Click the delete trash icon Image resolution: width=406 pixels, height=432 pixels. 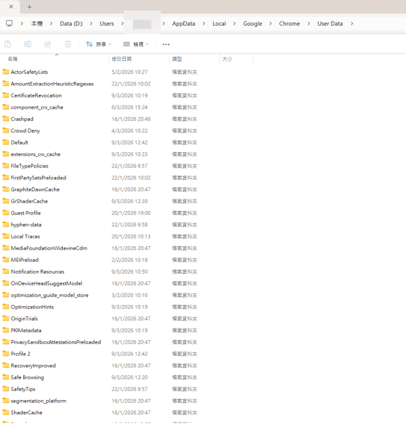(68, 44)
